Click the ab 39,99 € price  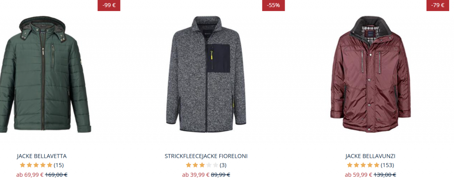click(196, 175)
